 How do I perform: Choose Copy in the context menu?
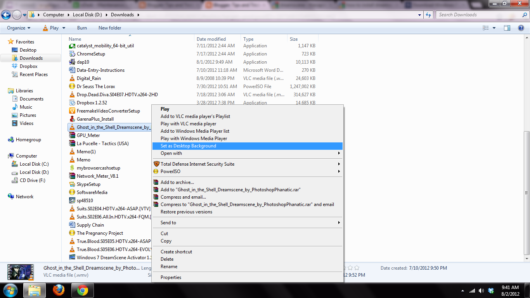click(x=166, y=241)
